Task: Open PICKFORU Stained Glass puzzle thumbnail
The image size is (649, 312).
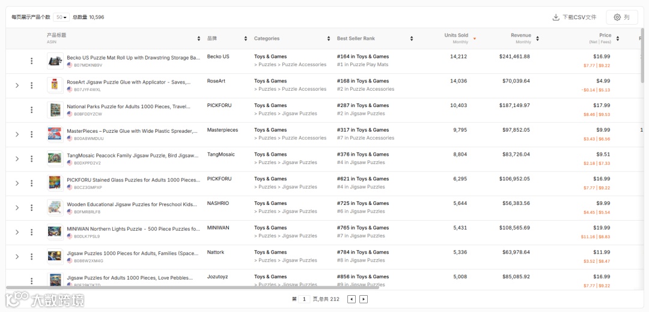Action: (55, 183)
